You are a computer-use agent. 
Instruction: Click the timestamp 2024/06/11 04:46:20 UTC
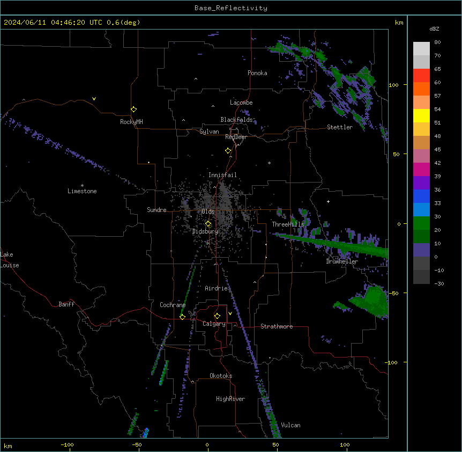pos(53,23)
